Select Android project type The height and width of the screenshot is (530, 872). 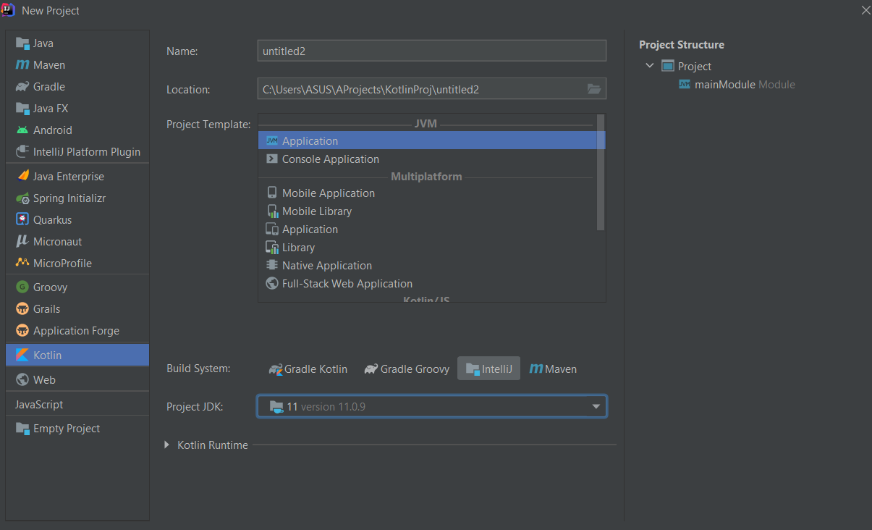[52, 130]
